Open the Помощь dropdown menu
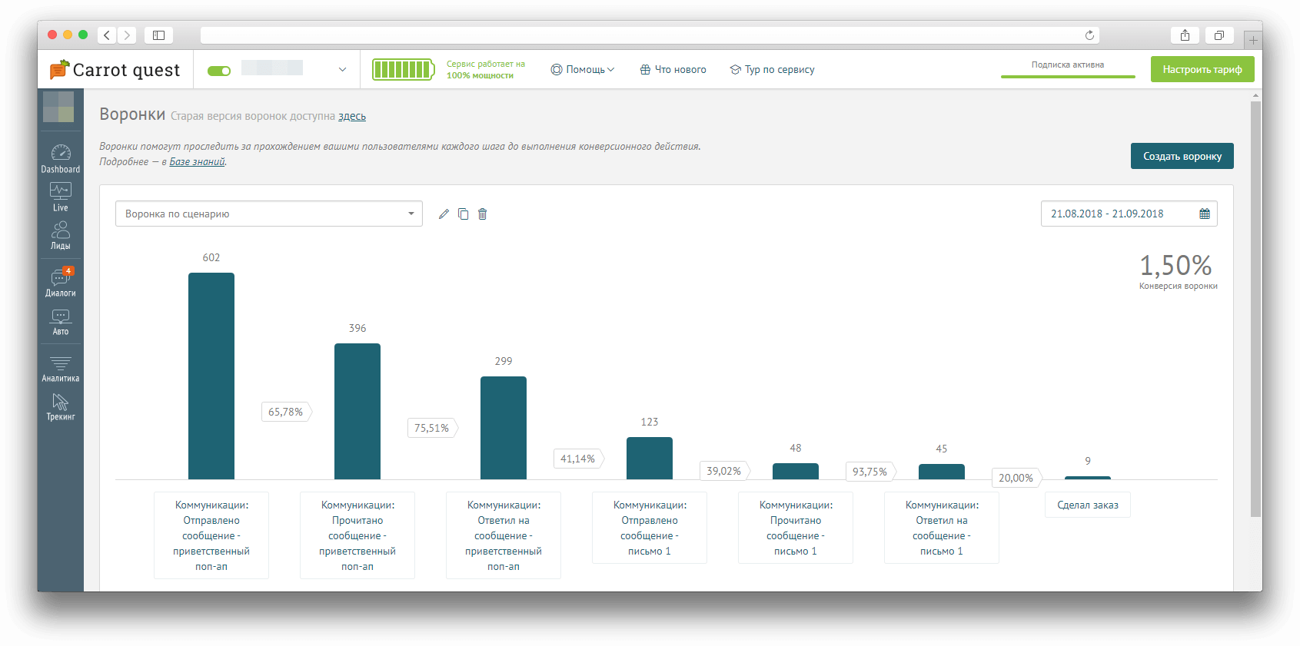 click(583, 70)
